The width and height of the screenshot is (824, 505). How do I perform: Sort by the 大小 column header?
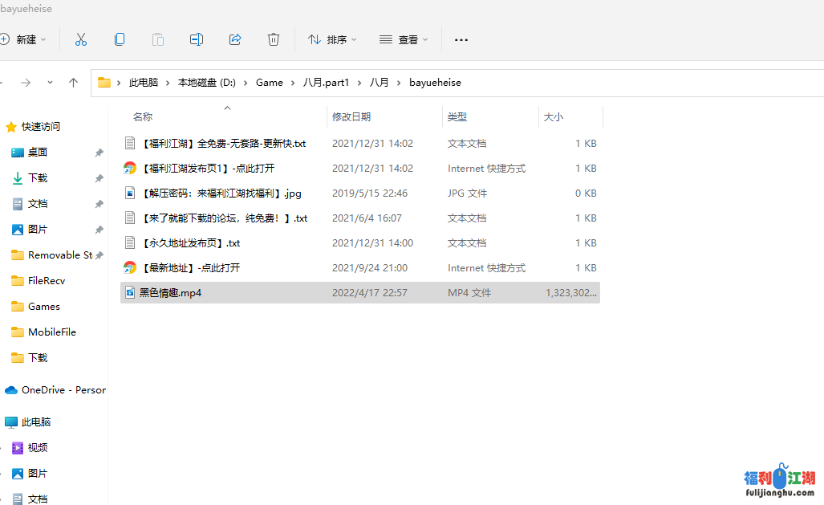pos(554,117)
